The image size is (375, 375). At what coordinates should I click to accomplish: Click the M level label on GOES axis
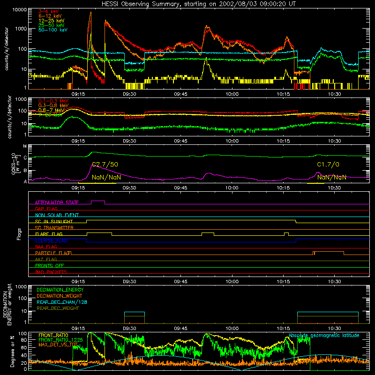point(25,146)
